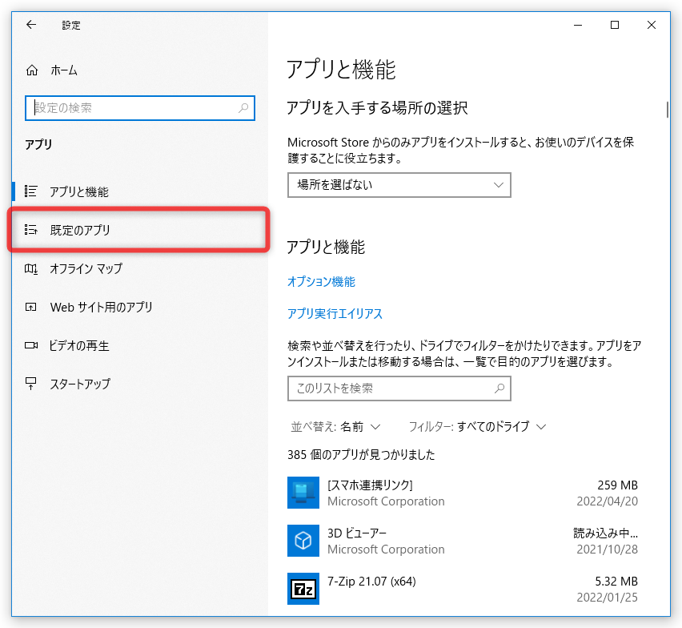This screenshot has width=682, height=628.
Task: Click the スマホ連携リンク app icon
Action: [303, 493]
